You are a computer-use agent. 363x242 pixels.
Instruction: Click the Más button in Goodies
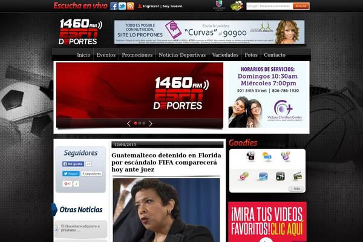pyautogui.click(x=296, y=189)
